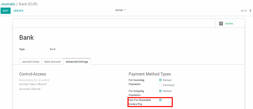This screenshot has height=109, width=253.
Task: Open the Bank Account tab
Action: [x=53, y=62]
